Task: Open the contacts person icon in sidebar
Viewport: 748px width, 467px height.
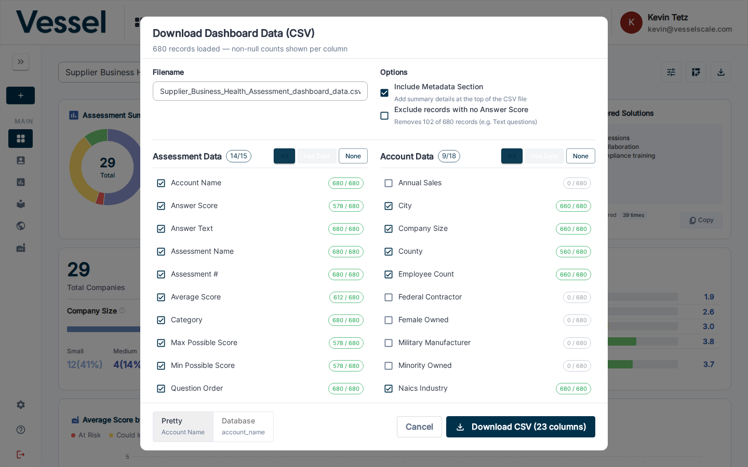Action: pos(21,160)
